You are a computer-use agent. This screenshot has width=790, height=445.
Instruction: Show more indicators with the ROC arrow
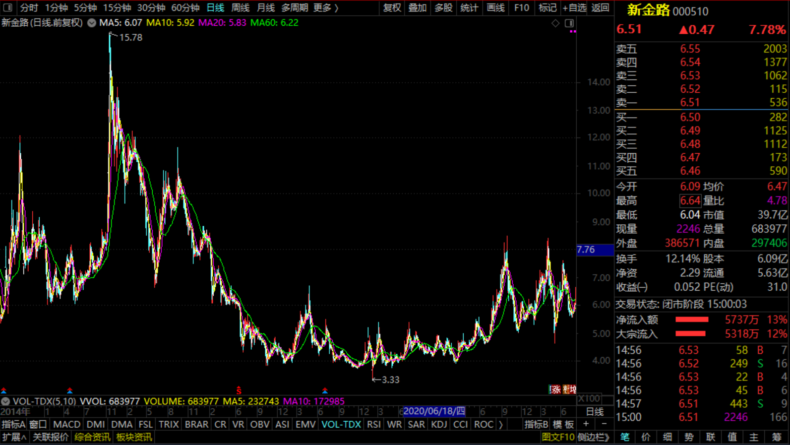pyautogui.click(x=501, y=424)
